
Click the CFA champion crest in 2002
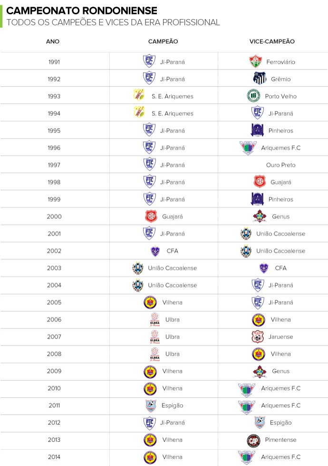point(155,251)
